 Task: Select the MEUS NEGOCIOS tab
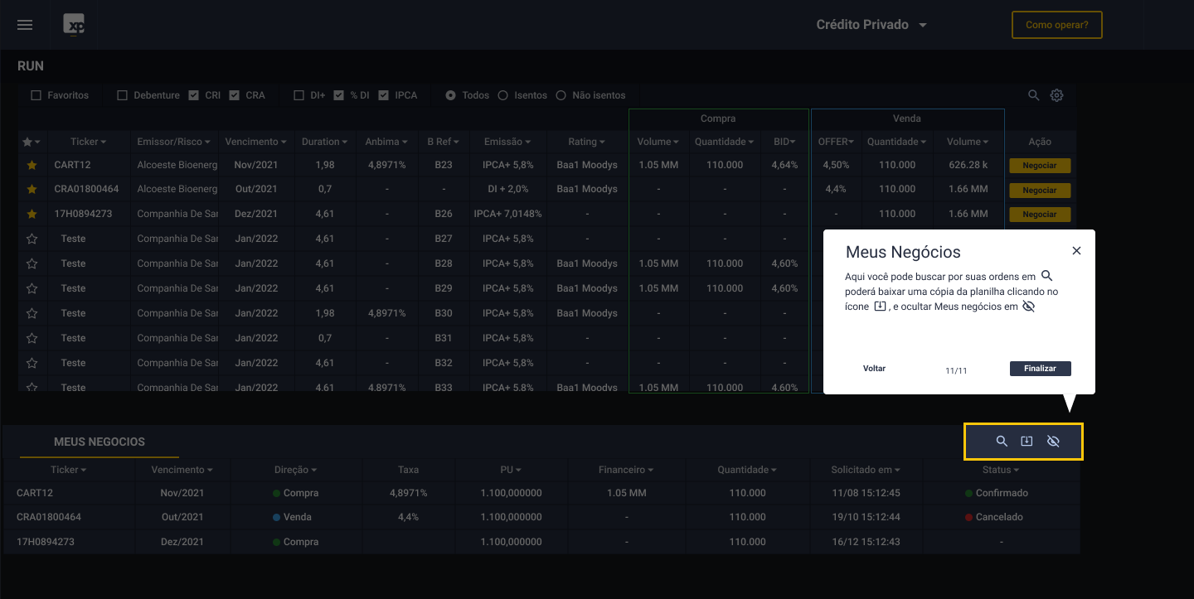[99, 442]
